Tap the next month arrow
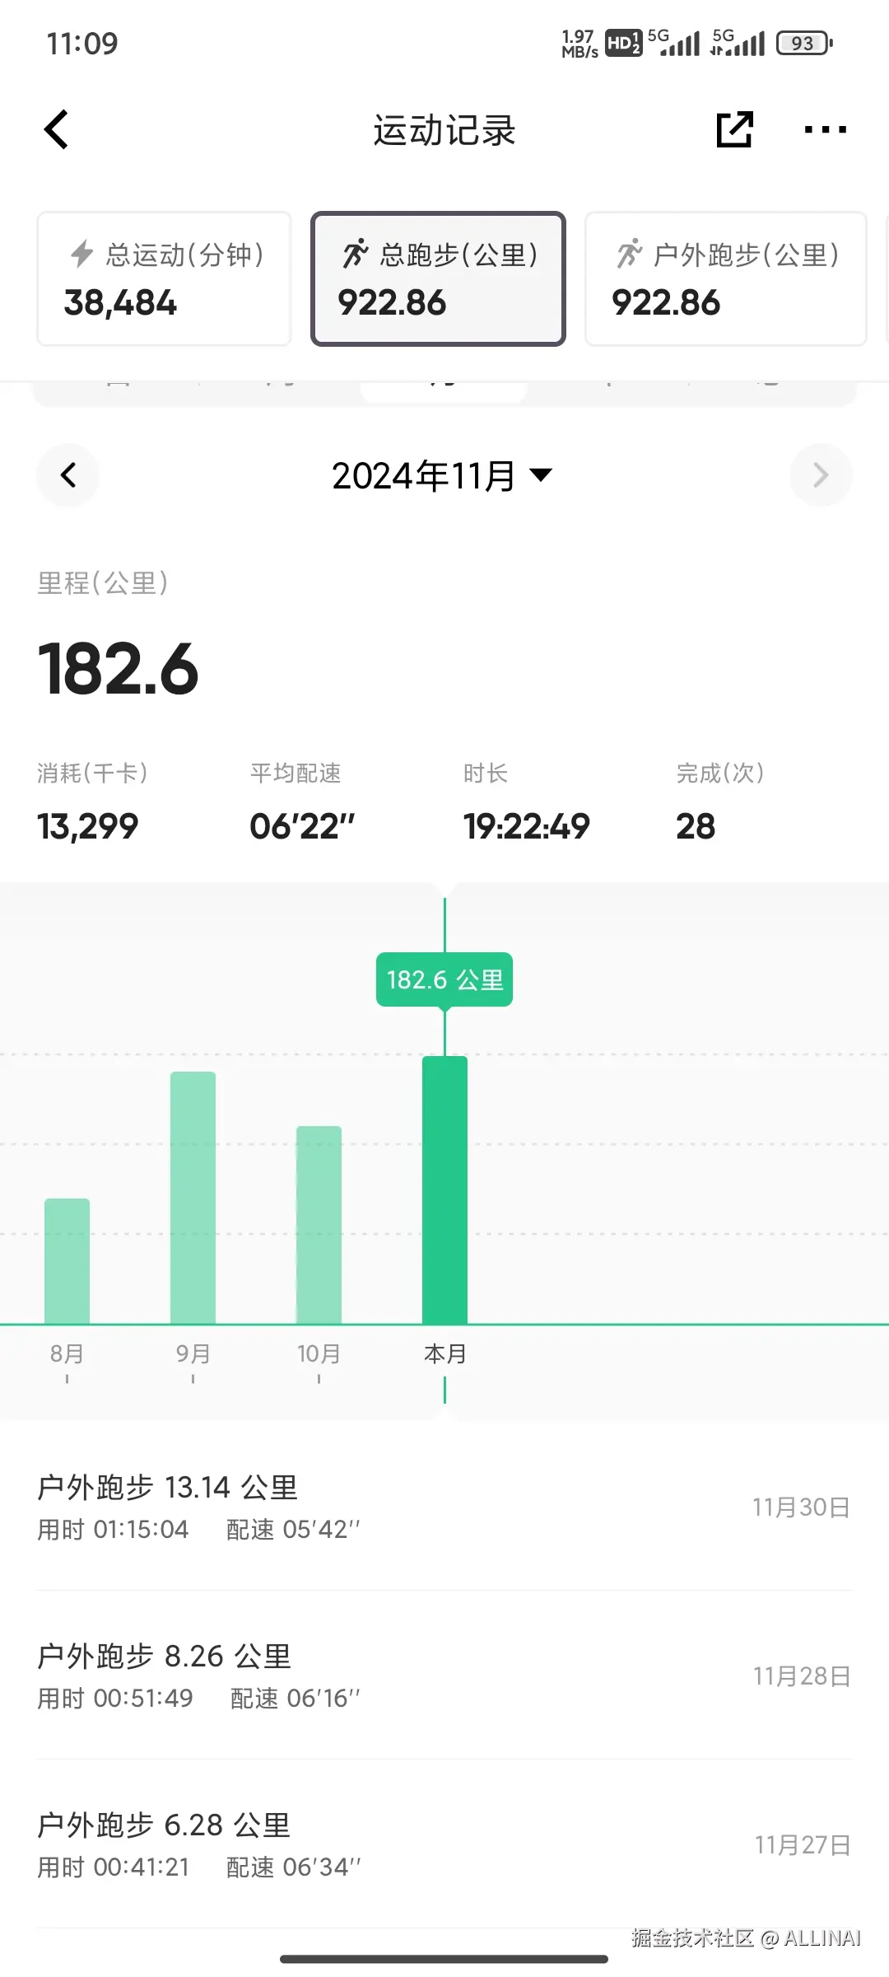Viewport: 889px width, 1977px height. [820, 475]
